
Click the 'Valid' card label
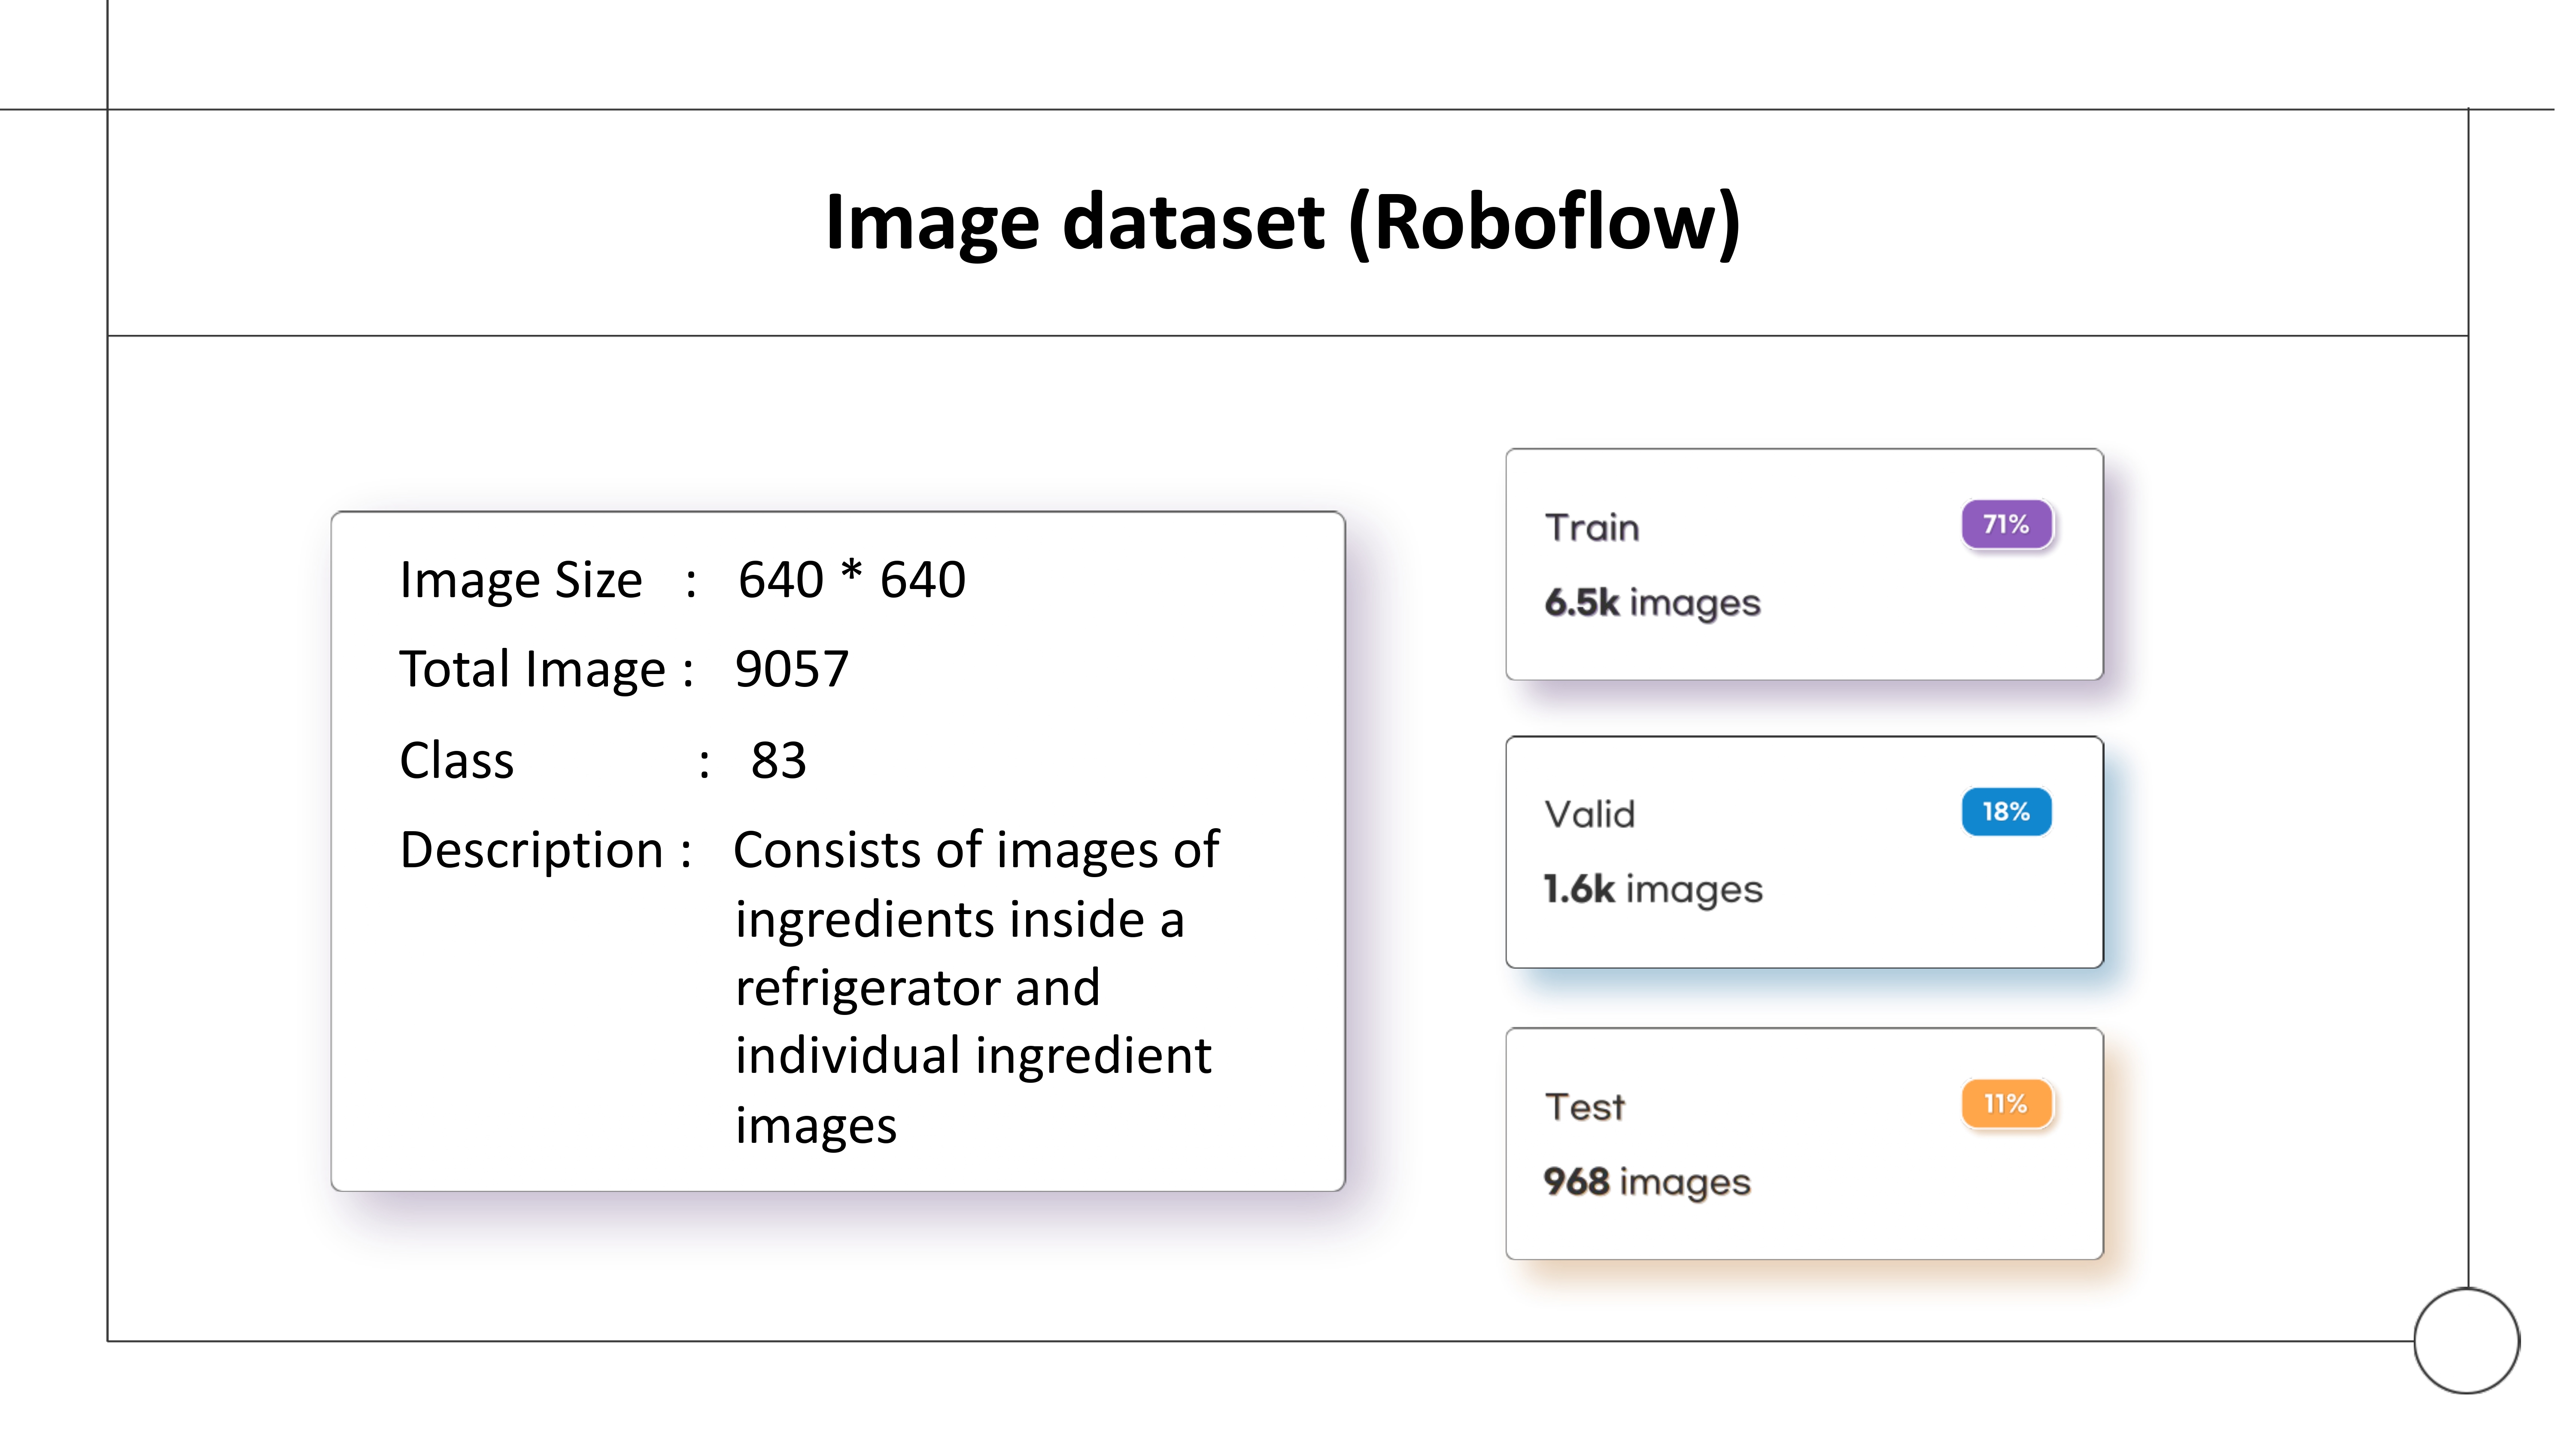pos(1590,814)
